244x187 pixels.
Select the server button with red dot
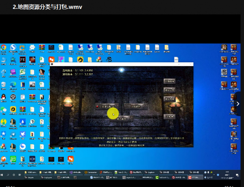coord(107,107)
